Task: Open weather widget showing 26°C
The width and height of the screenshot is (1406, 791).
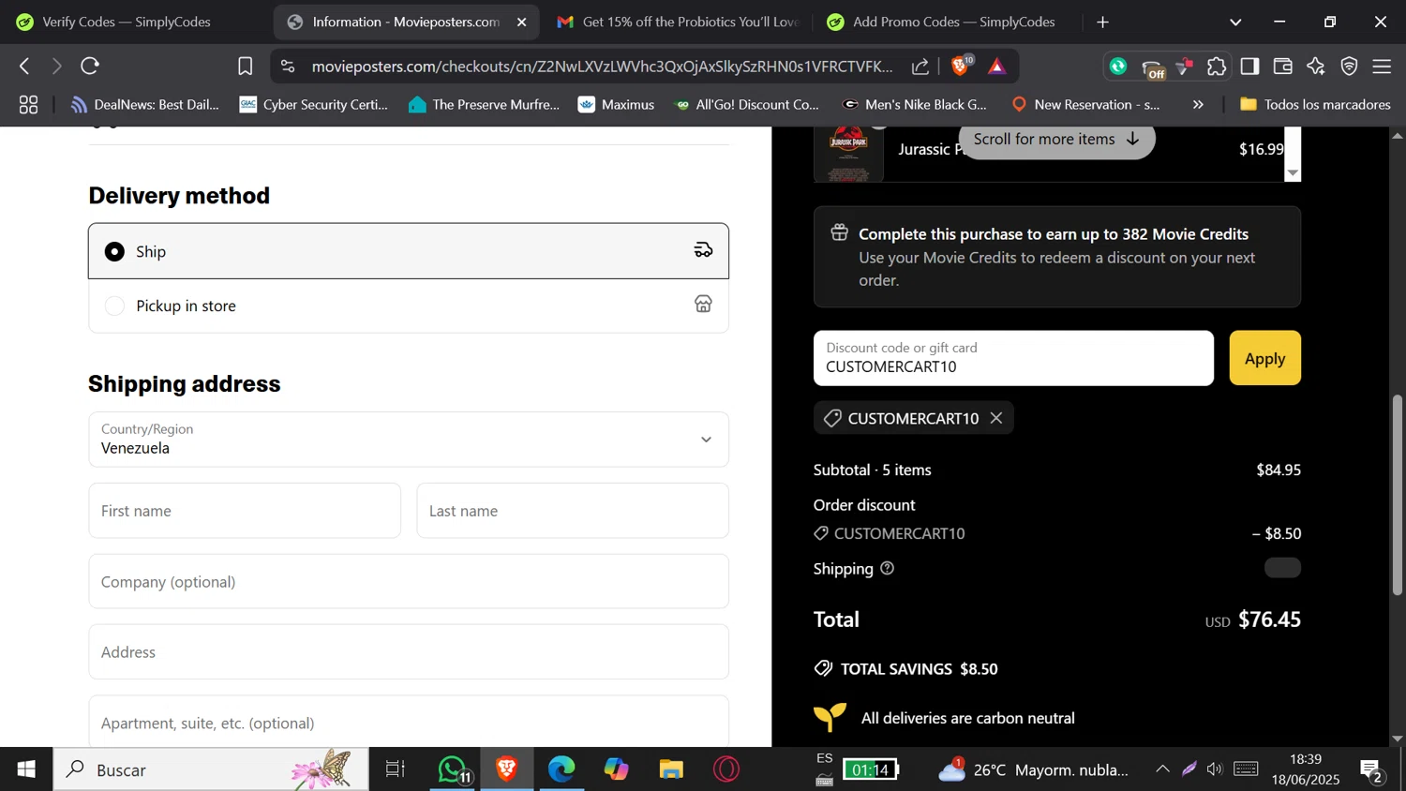Action: 1034,769
